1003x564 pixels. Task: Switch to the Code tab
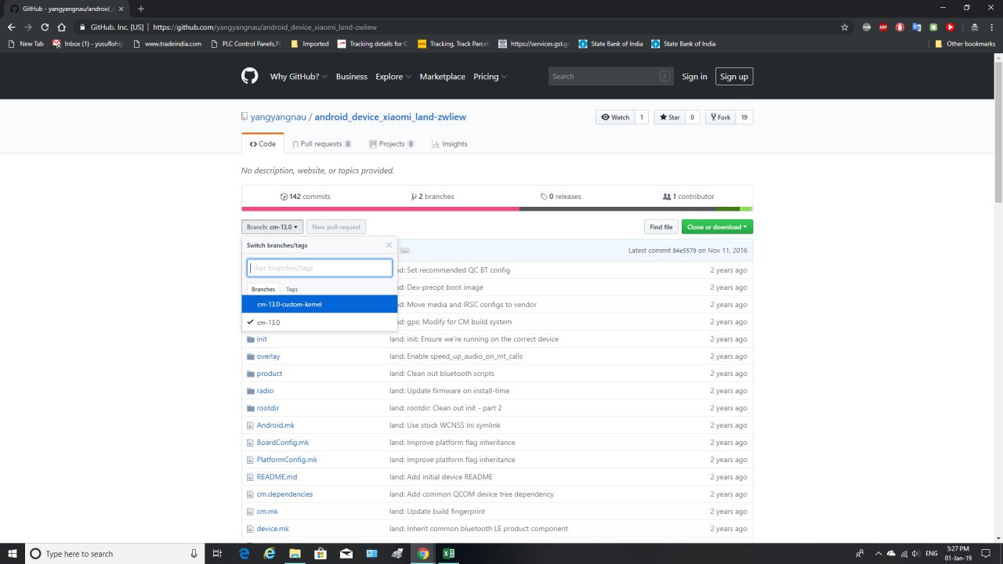[x=263, y=143]
